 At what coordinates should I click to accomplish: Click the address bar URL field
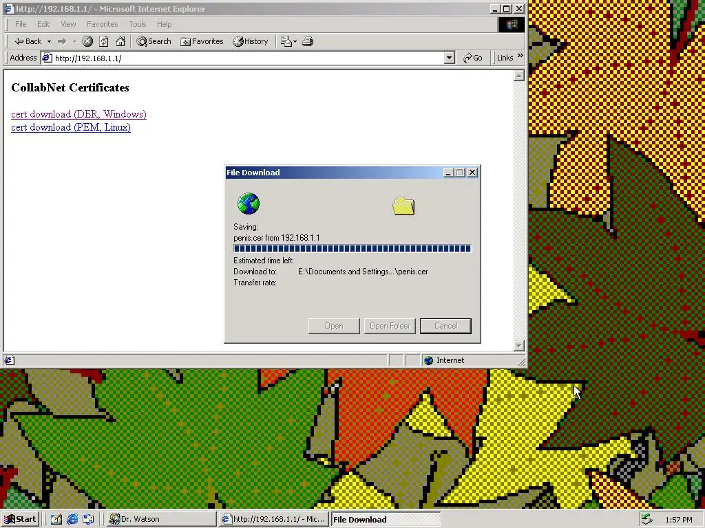tap(248, 58)
